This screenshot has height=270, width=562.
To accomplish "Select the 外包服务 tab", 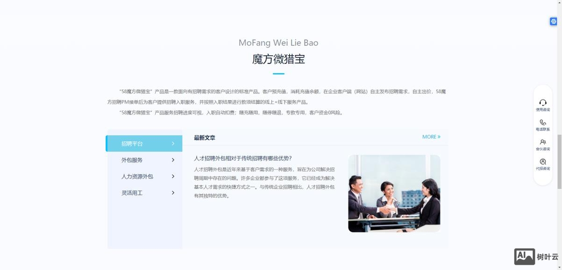I will click(144, 160).
